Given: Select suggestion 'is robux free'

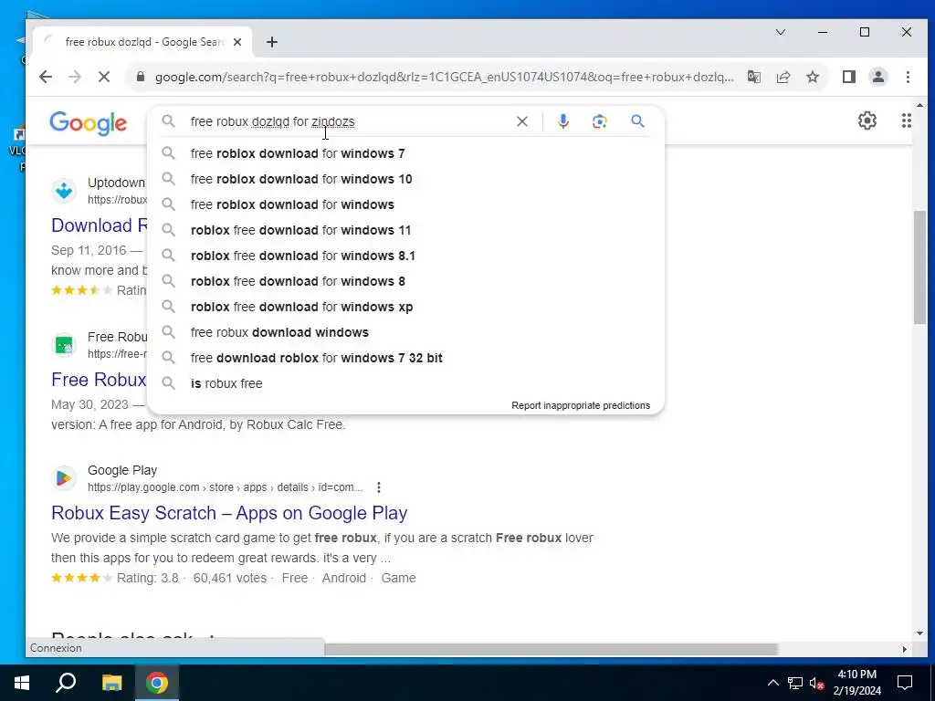Looking at the screenshot, I should [405, 384].
